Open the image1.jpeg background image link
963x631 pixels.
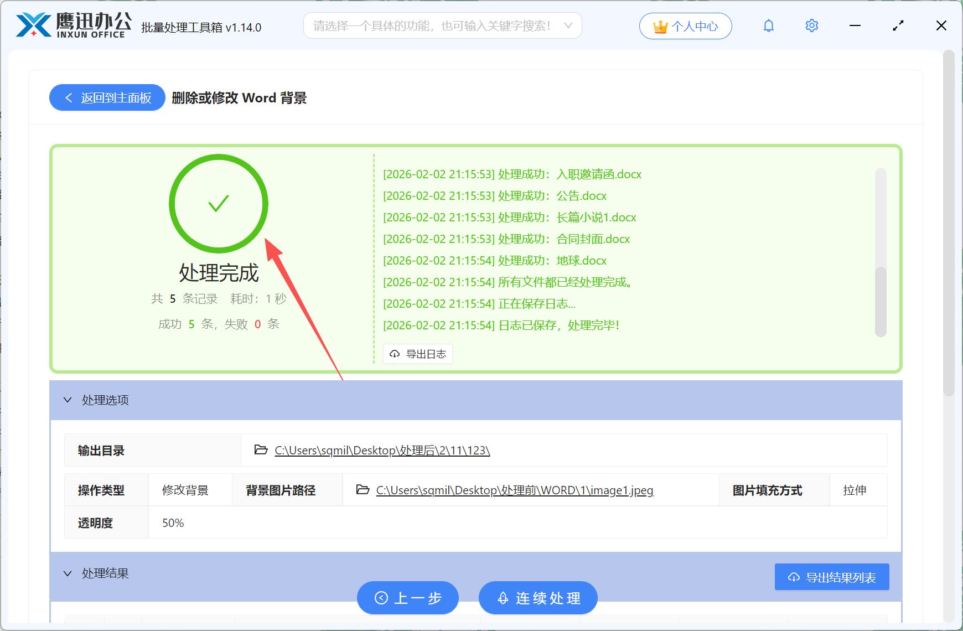[514, 490]
